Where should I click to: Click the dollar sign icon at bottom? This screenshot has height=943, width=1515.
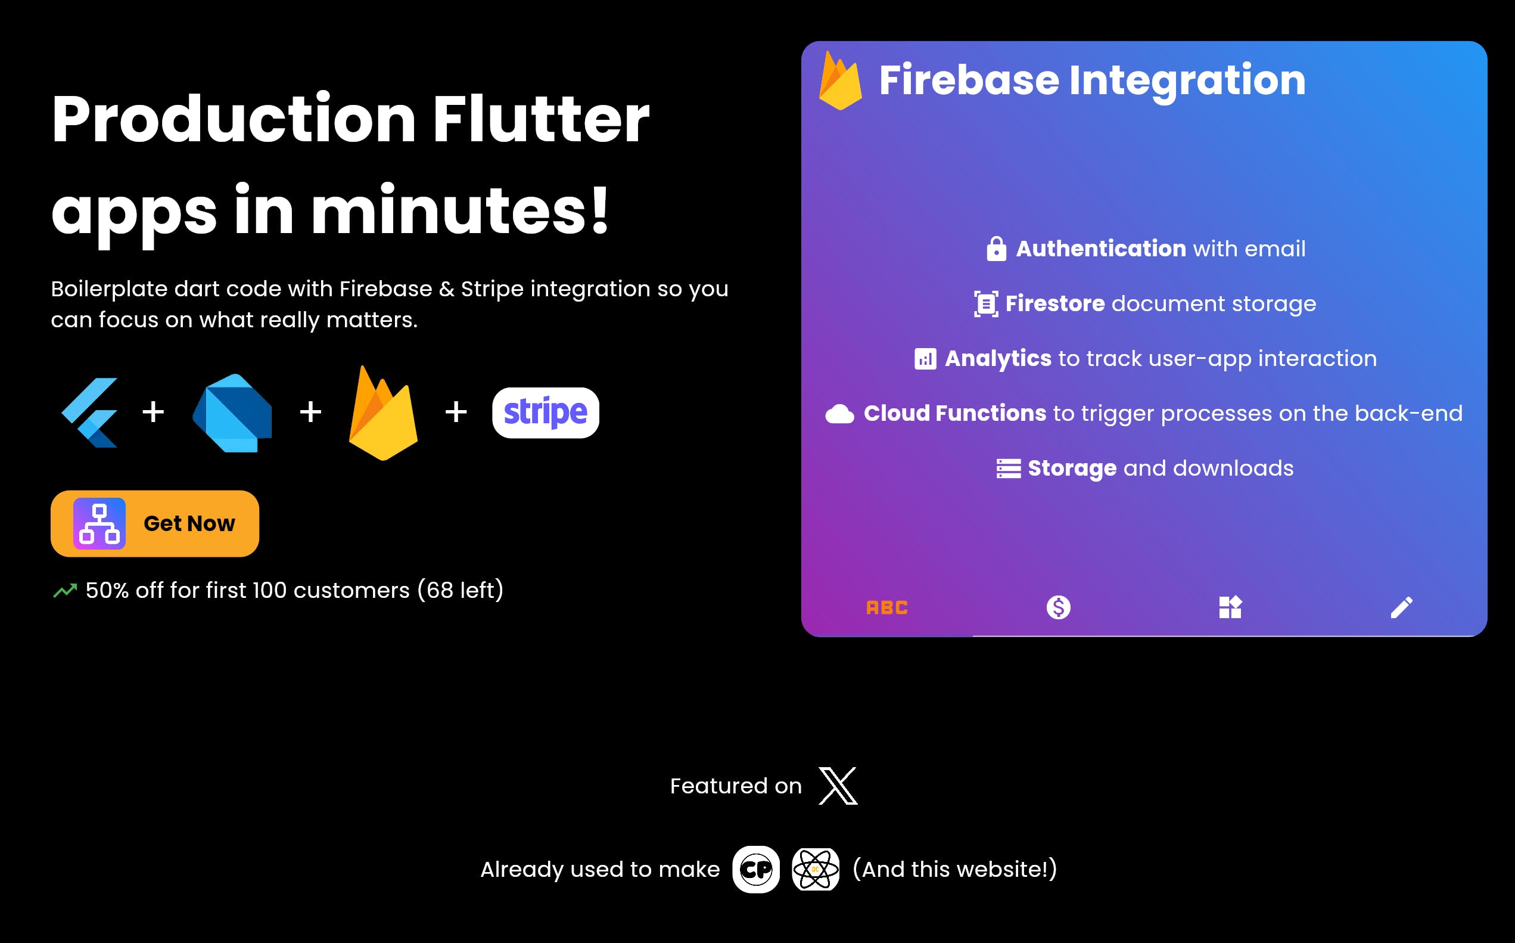click(x=1058, y=606)
